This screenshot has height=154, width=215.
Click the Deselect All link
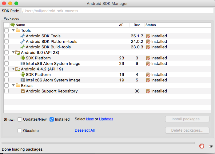[85, 130]
